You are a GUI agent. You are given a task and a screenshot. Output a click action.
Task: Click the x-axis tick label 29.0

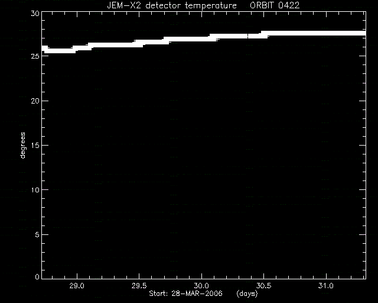point(77,286)
